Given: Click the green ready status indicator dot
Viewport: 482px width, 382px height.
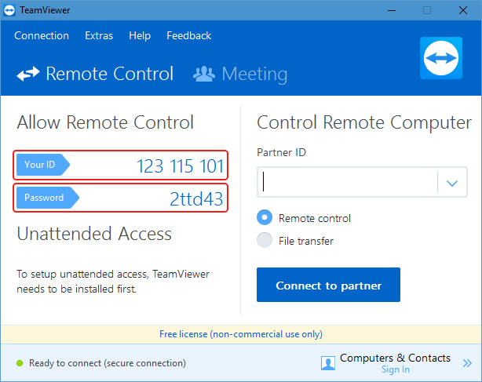Looking at the screenshot, I should click(x=20, y=363).
